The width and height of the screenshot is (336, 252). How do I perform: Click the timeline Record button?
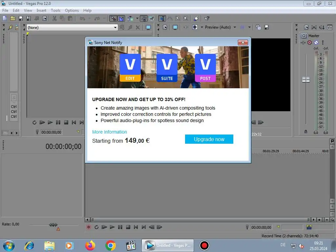(89, 227)
